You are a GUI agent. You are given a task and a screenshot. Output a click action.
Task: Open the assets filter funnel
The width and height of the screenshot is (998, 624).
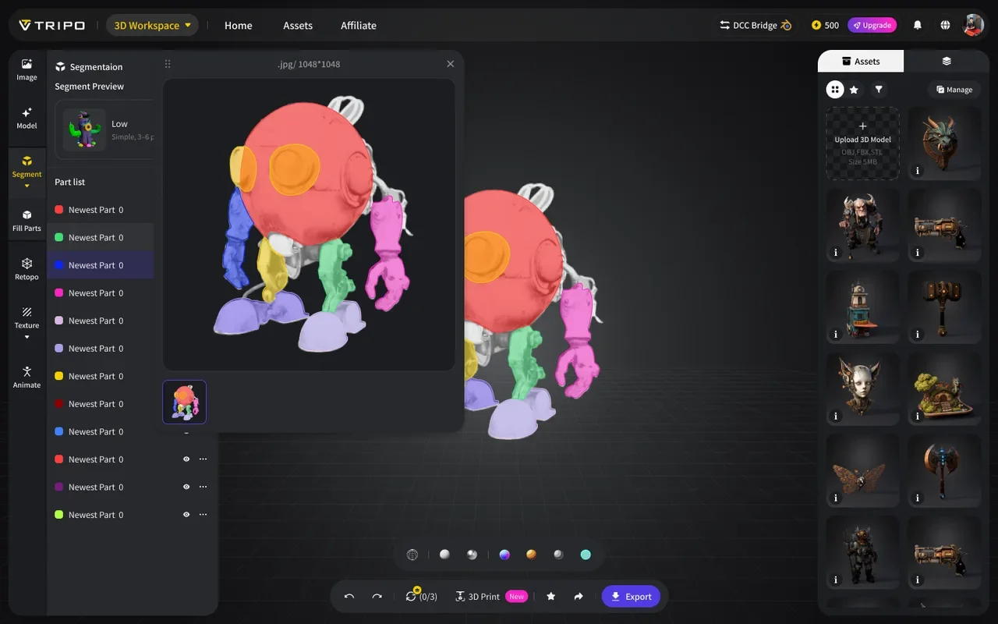pos(879,90)
